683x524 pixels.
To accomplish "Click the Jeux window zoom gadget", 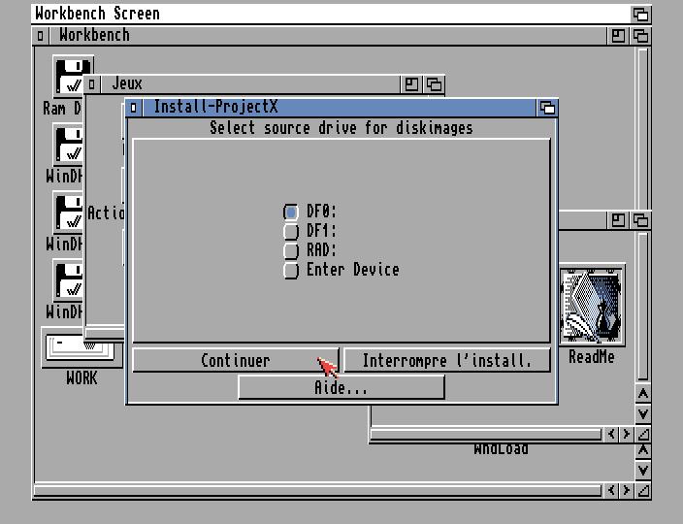I will tap(411, 84).
